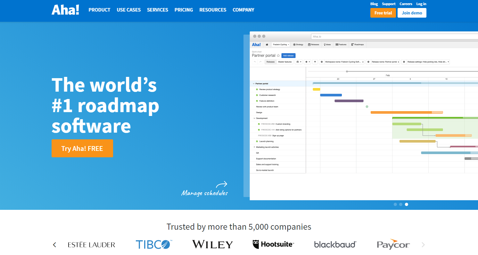
Task: Click the blackbaud logo
Action: click(335, 244)
